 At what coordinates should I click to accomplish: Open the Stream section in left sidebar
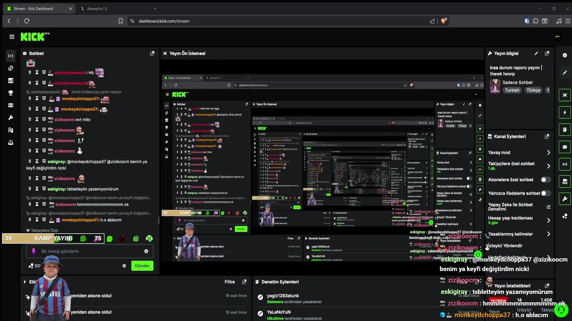point(11,56)
